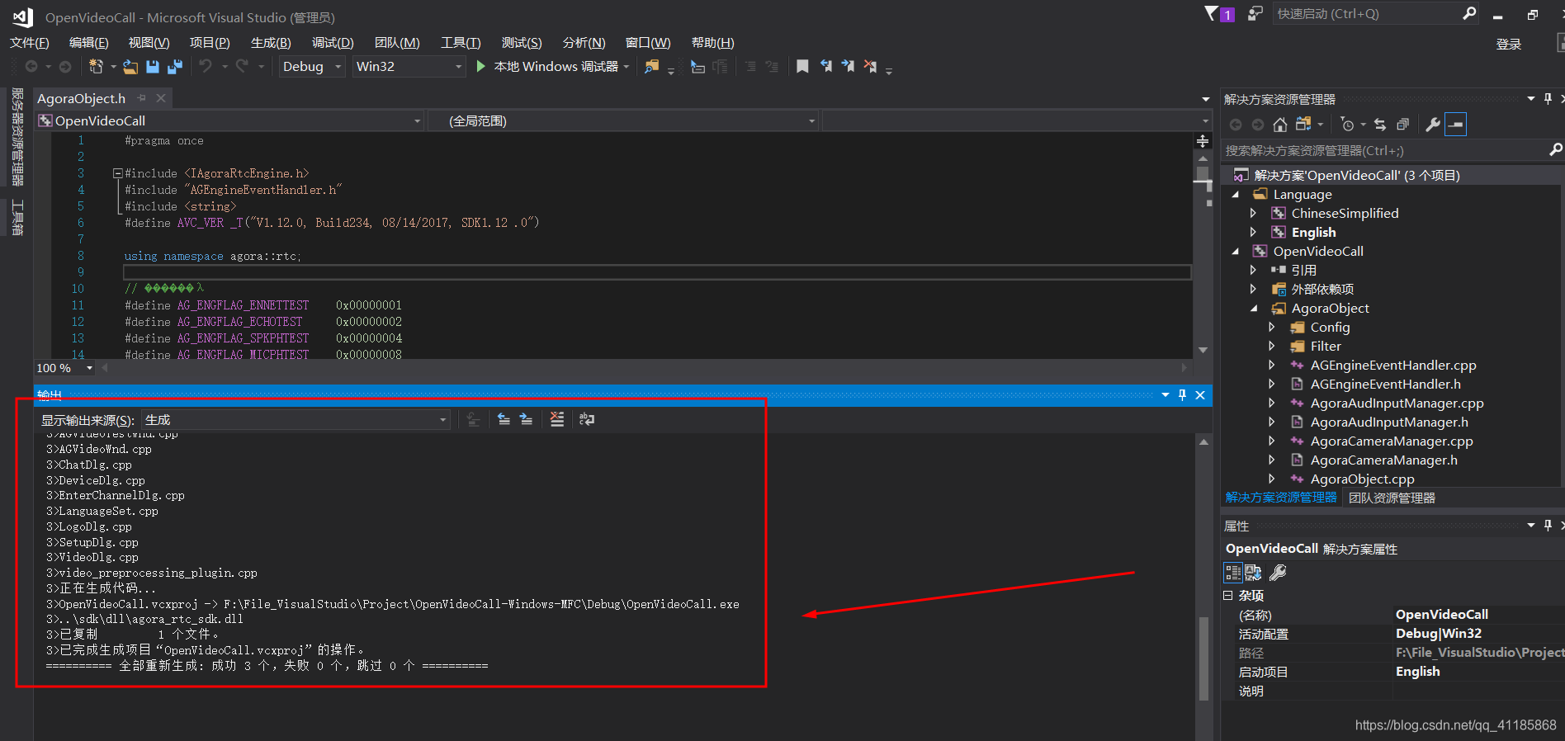Pin the AgoraObject.h tab
Viewport: 1565px width, 741px height.
142,98
